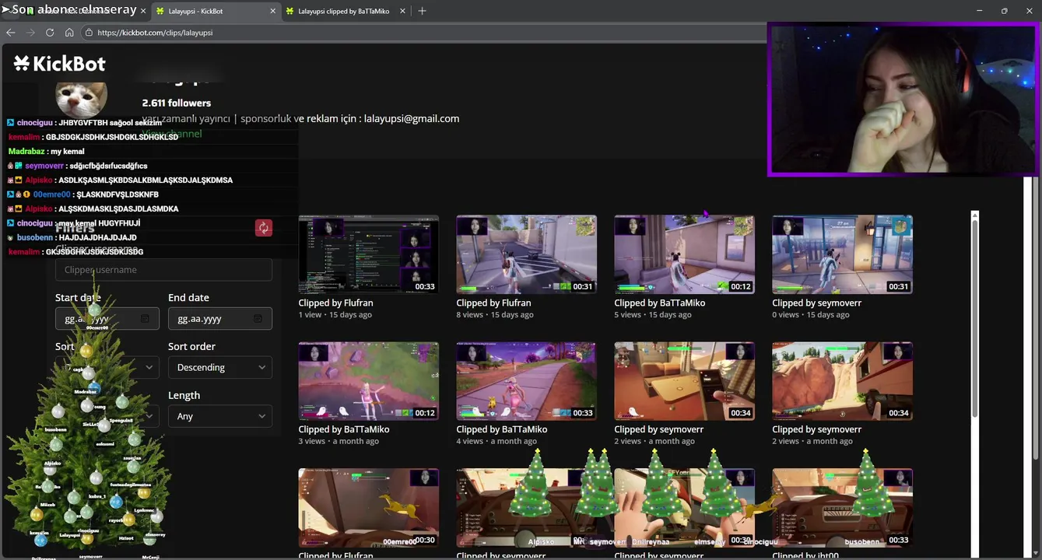Viewport: 1042px width, 560px height.
Task: Click the lalayupsi cat profile avatar
Action: [x=81, y=96]
